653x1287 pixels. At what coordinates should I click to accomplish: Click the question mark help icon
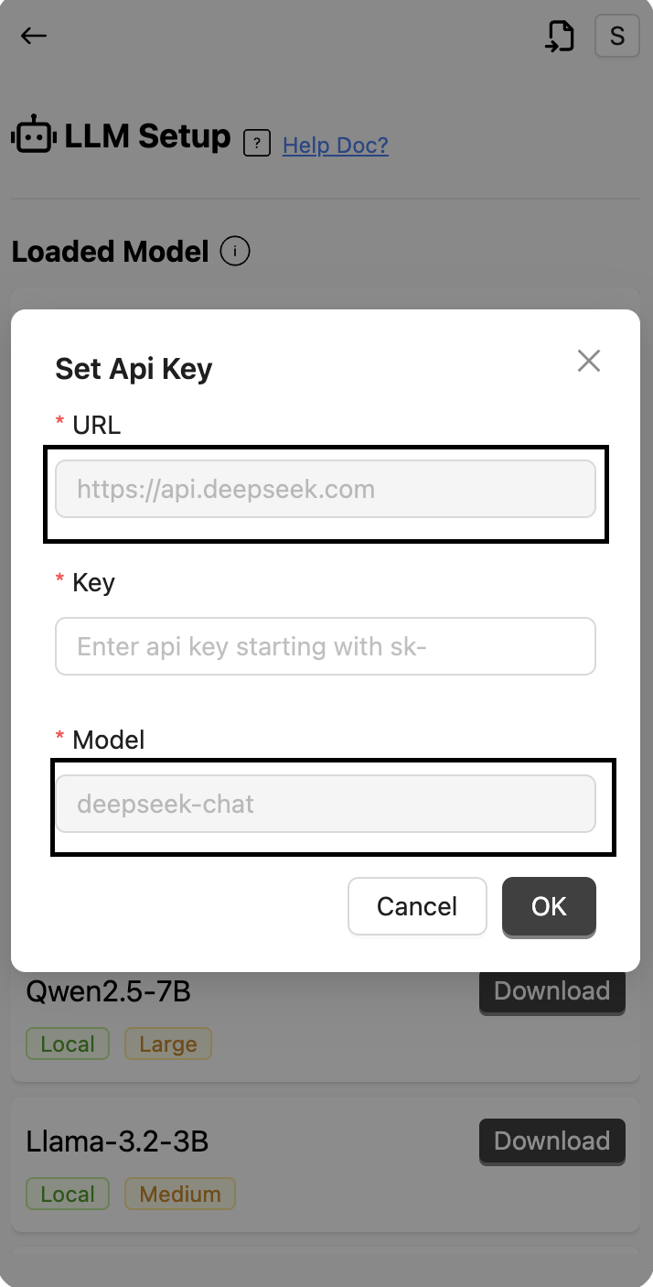257,144
